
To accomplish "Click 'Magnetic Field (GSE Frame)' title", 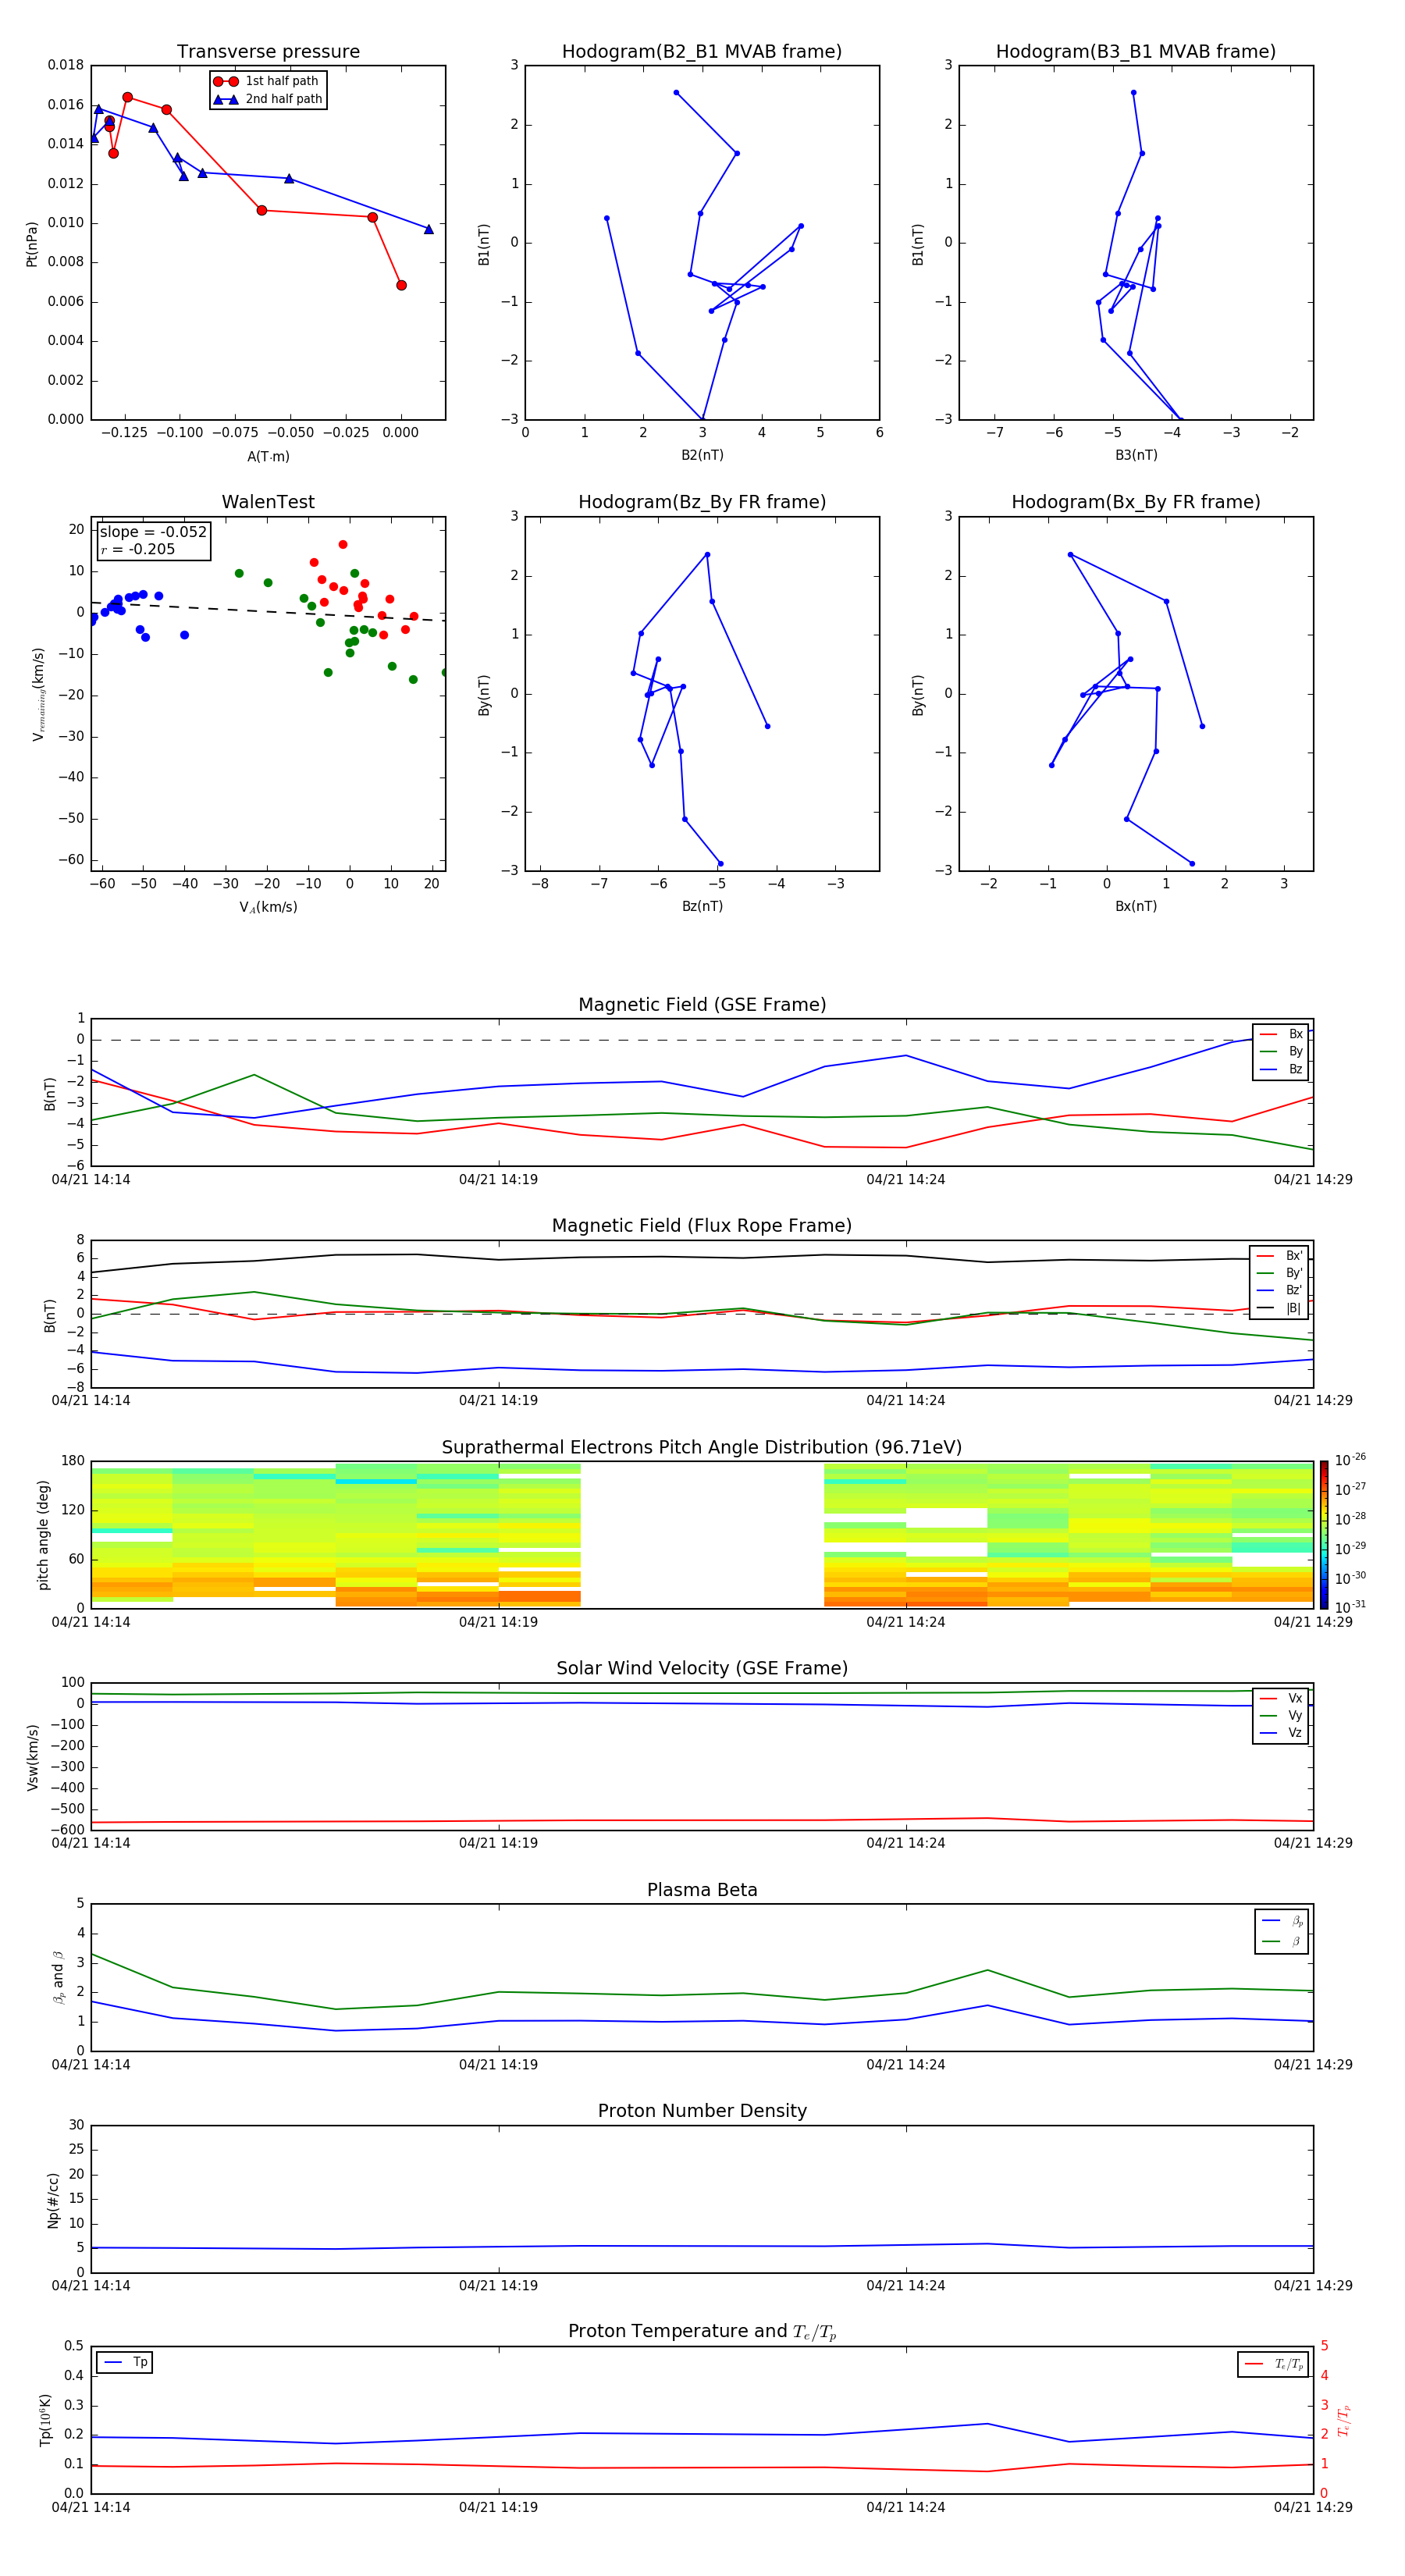I will (x=702, y=1005).
